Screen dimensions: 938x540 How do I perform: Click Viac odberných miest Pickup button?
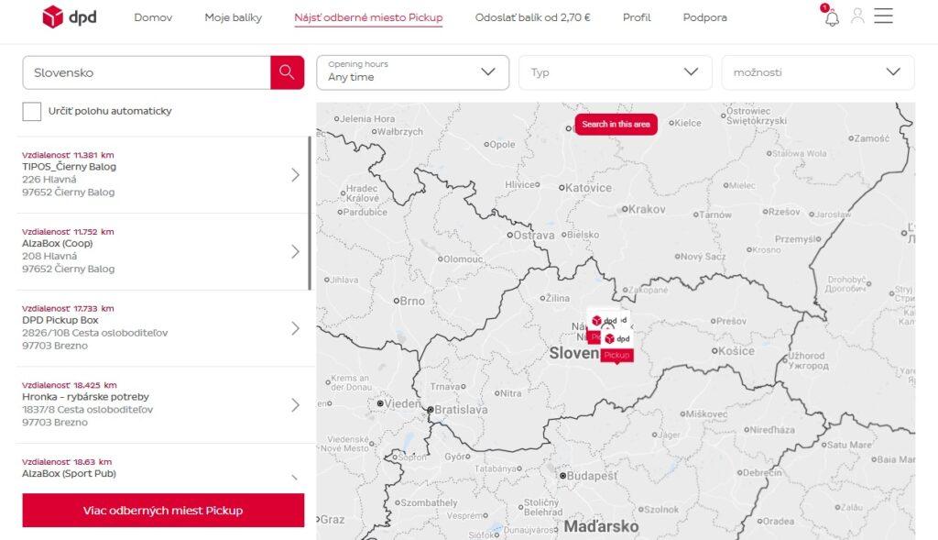click(x=163, y=510)
